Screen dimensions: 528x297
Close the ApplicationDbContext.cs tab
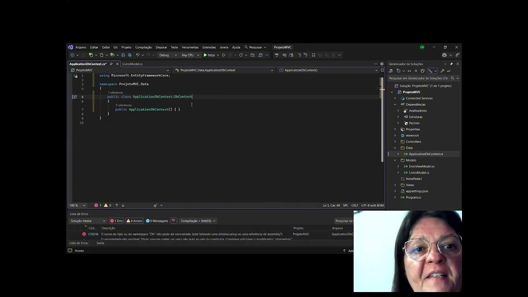[118, 64]
